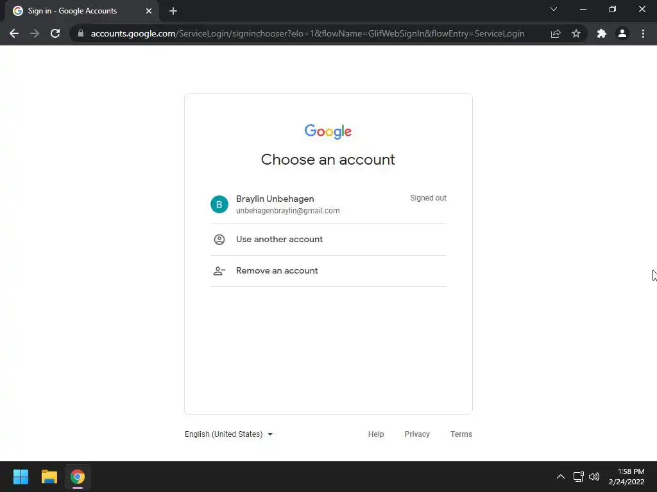The height and width of the screenshot is (492, 657).
Task: Reload the page with the refresh icon
Action: point(55,33)
